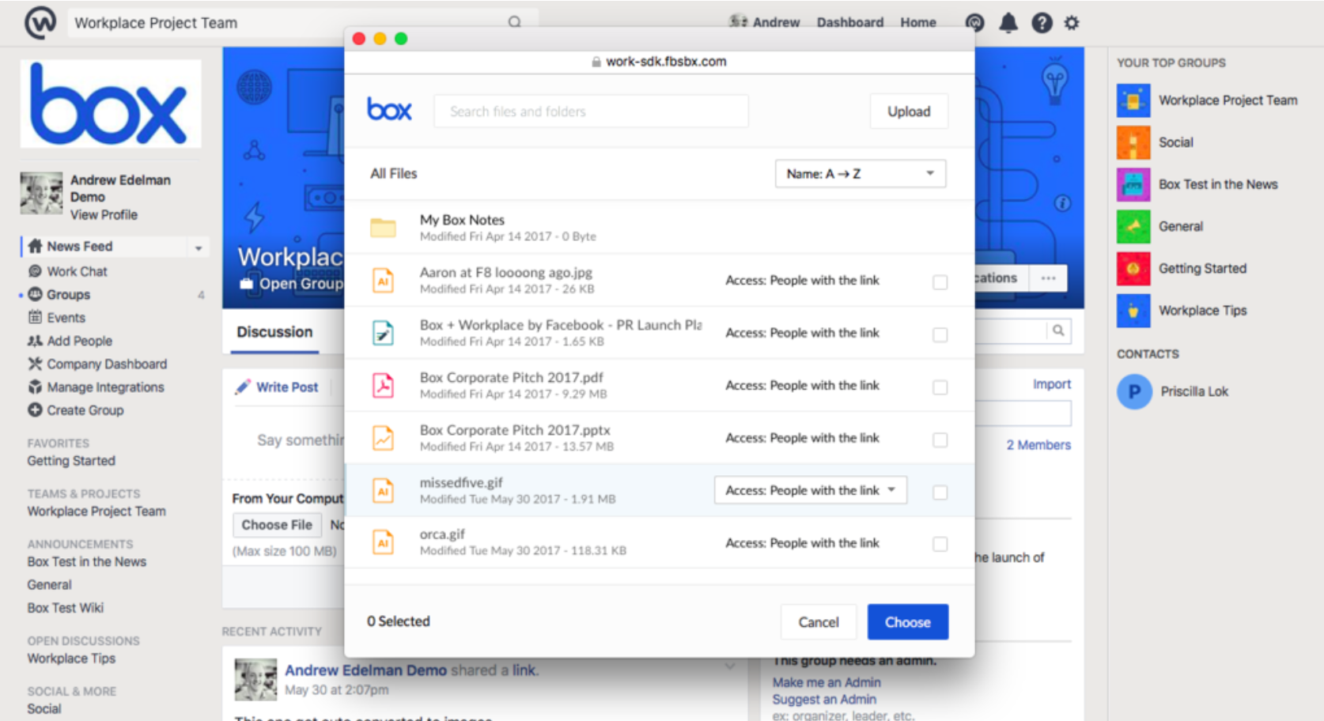The width and height of the screenshot is (1324, 721).
Task: Open the settings gear icon
Action: (1072, 23)
